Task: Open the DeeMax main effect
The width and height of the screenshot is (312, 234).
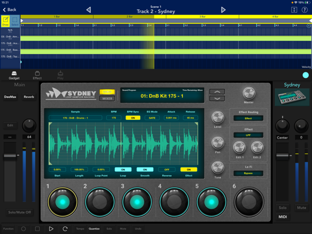Action: point(10,97)
